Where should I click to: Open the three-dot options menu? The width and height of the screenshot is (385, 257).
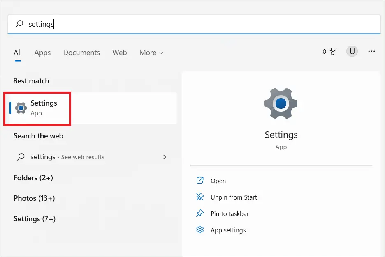pos(371,51)
